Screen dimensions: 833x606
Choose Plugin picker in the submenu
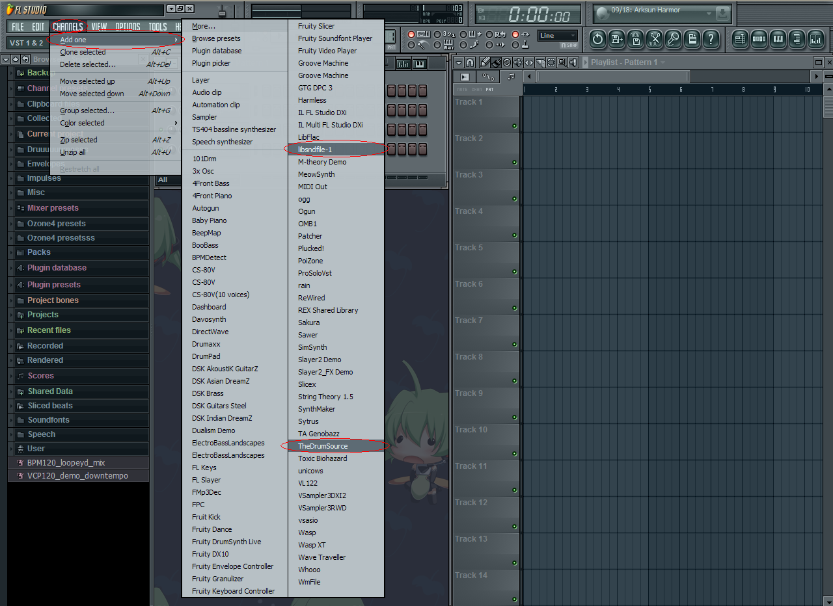pyautogui.click(x=211, y=63)
